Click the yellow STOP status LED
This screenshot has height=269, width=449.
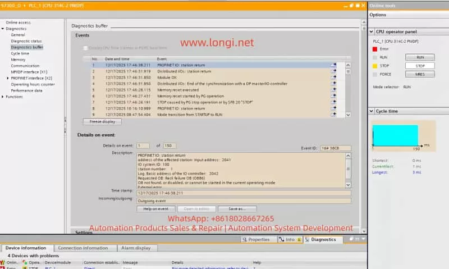374,66
